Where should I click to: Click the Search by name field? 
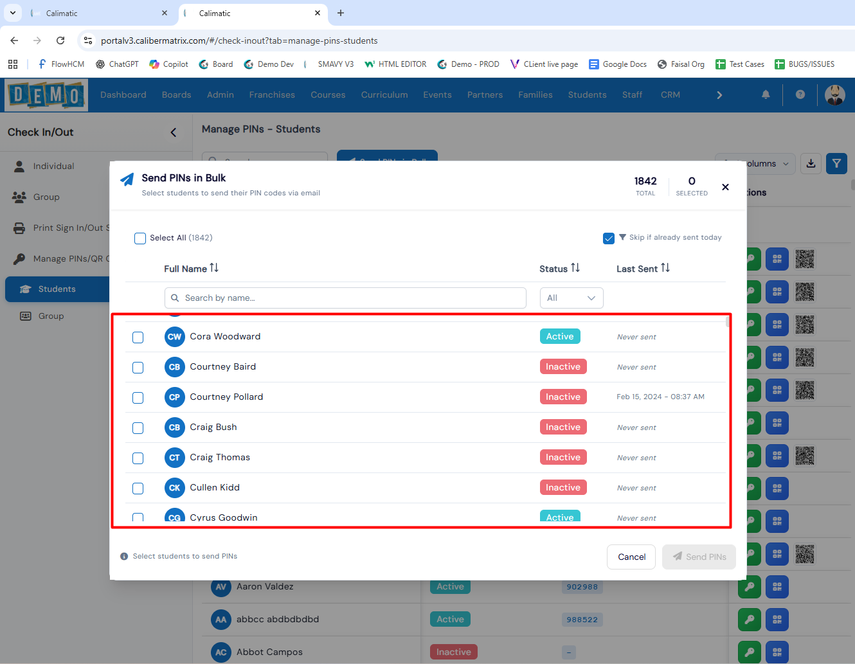(x=345, y=298)
